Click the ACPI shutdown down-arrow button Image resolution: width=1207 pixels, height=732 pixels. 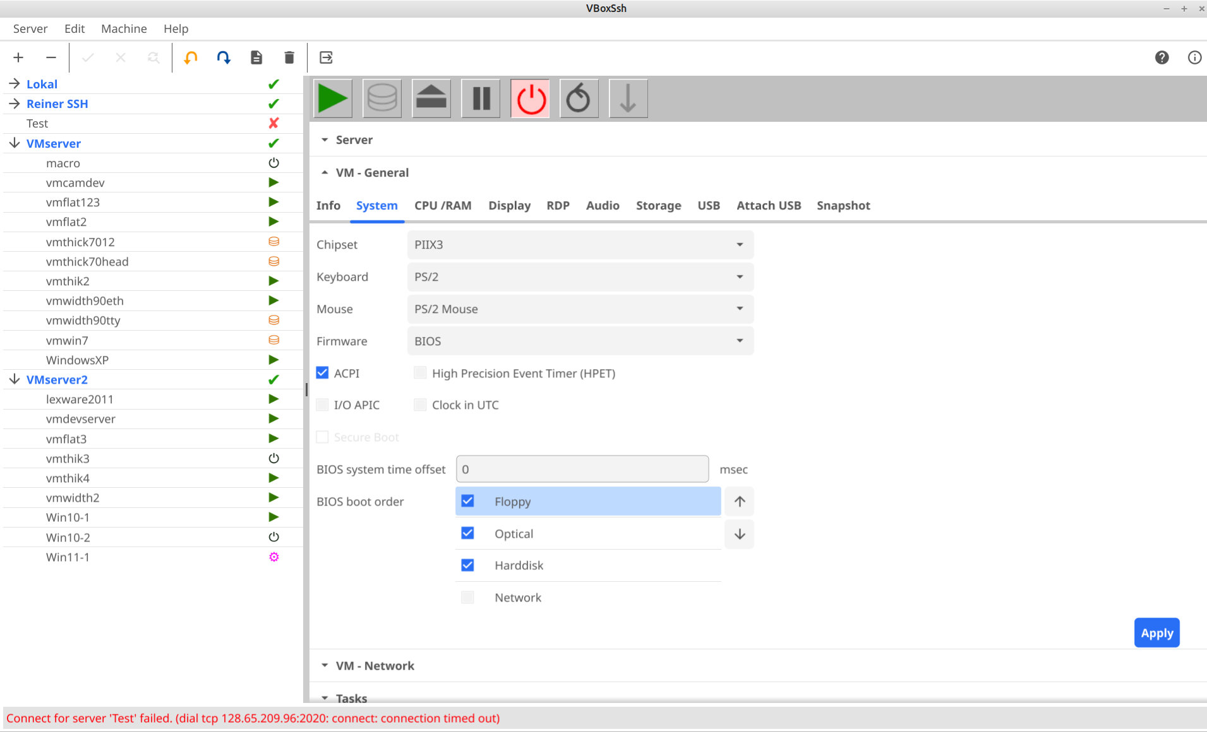628,98
